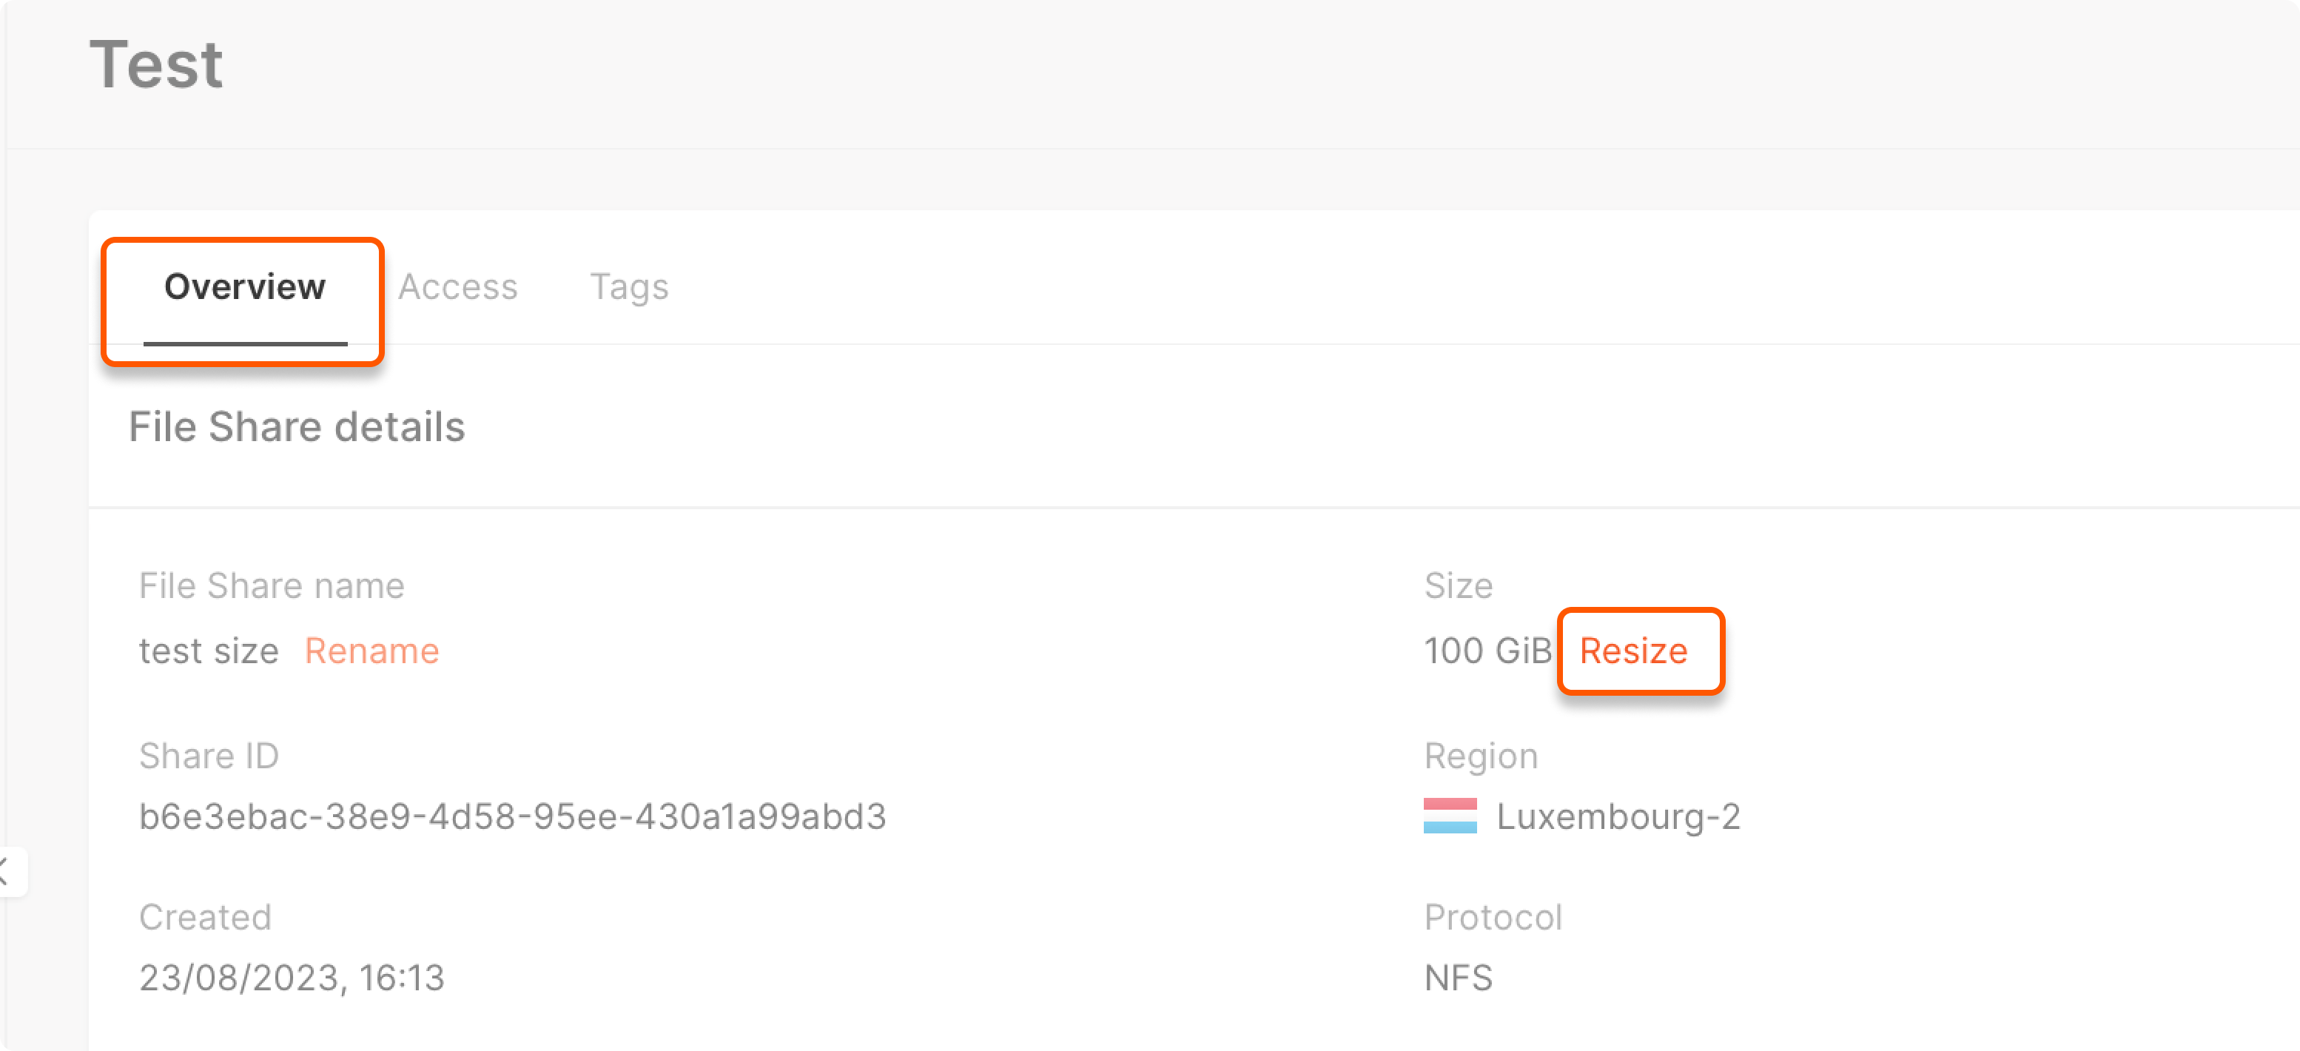Screen dimensions: 2300x1051
Task: Open the Tags tab
Action: click(628, 286)
